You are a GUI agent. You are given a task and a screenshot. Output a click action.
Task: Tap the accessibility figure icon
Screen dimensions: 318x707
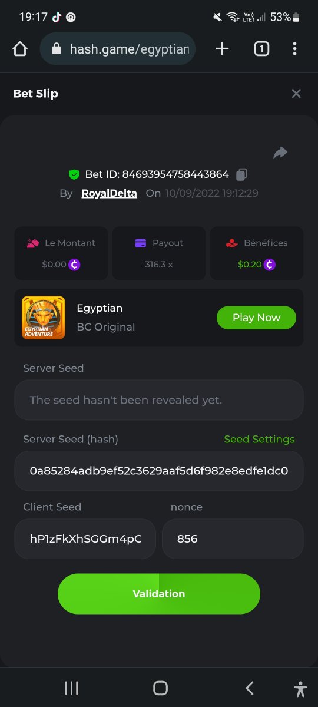[x=300, y=688]
